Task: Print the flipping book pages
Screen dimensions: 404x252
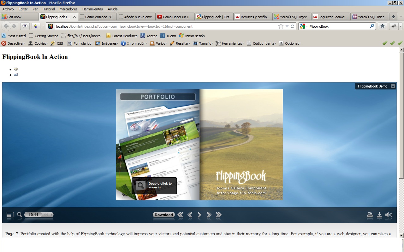Action: (370, 215)
